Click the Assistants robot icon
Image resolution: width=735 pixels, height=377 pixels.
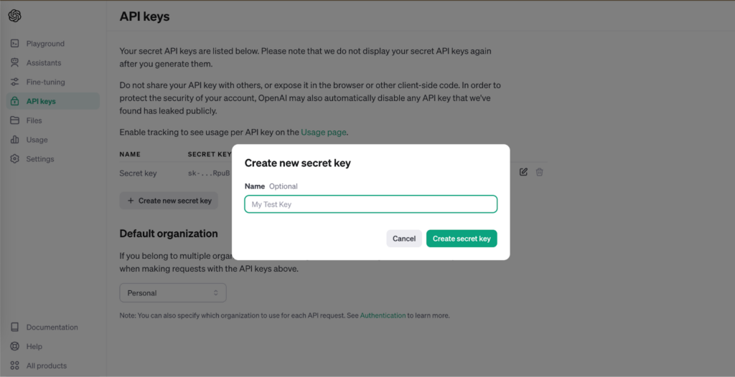[14, 63]
